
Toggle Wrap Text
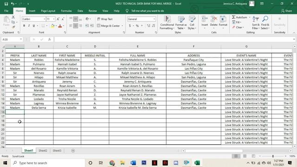click(x=105, y=19)
